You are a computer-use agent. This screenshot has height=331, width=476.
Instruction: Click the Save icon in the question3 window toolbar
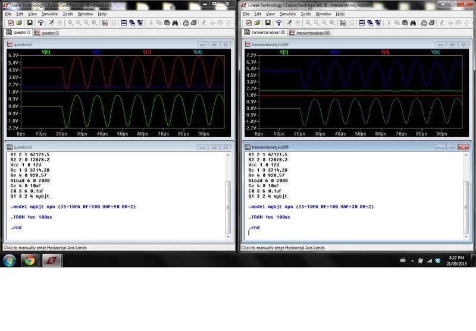(x=30, y=23)
